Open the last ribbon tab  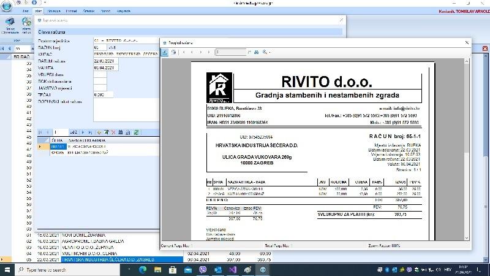tap(124, 11)
